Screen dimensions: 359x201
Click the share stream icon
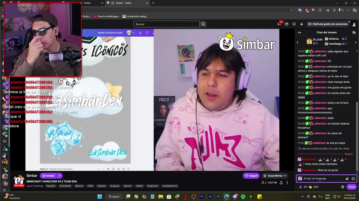click(x=281, y=183)
